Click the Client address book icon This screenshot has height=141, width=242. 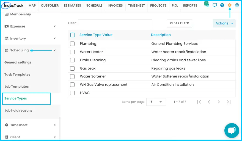(7, 137)
